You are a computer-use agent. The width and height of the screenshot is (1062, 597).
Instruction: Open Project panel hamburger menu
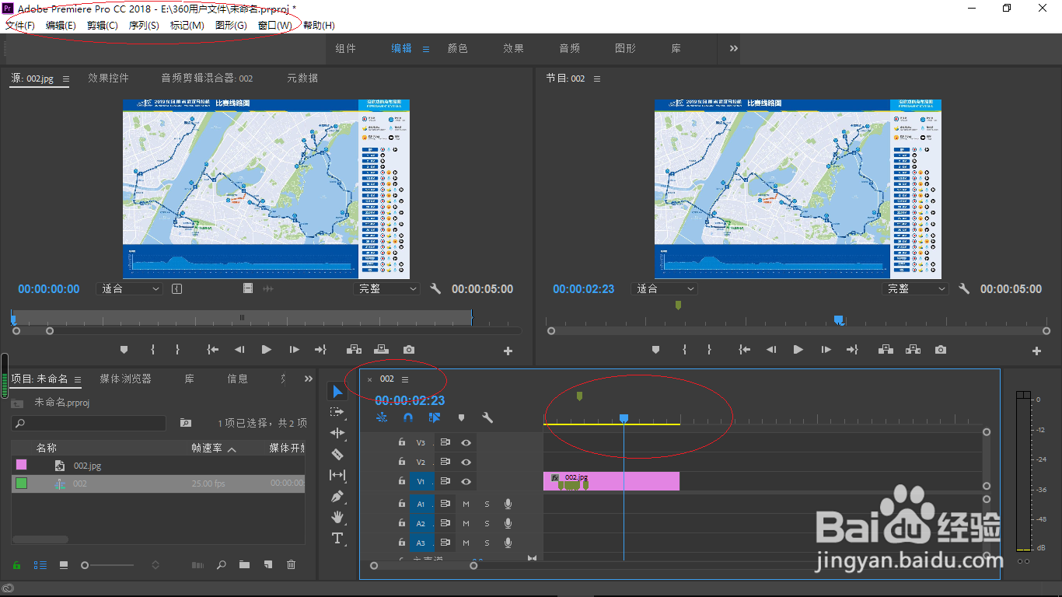pyautogui.click(x=77, y=380)
